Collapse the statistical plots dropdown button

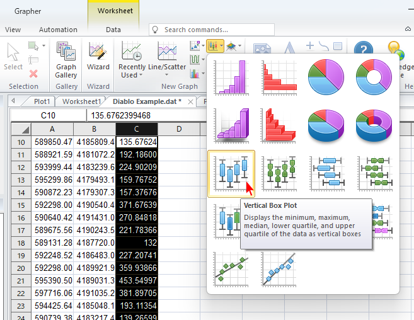point(215,46)
